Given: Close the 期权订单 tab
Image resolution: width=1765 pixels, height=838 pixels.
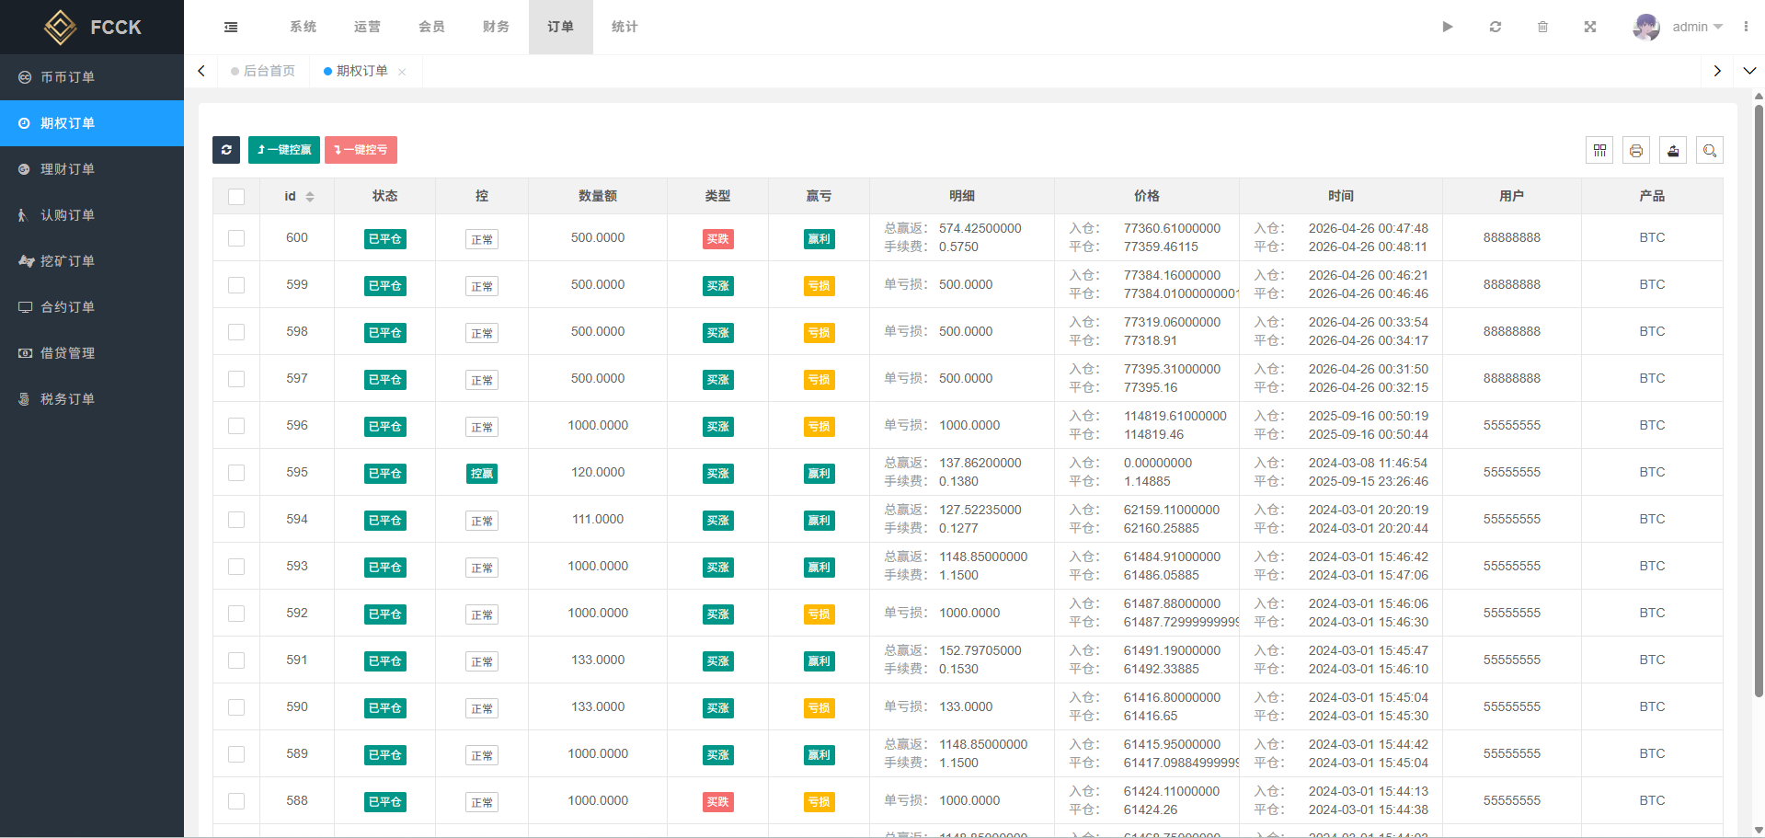Looking at the screenshot, I should click(x=402, y=72).
